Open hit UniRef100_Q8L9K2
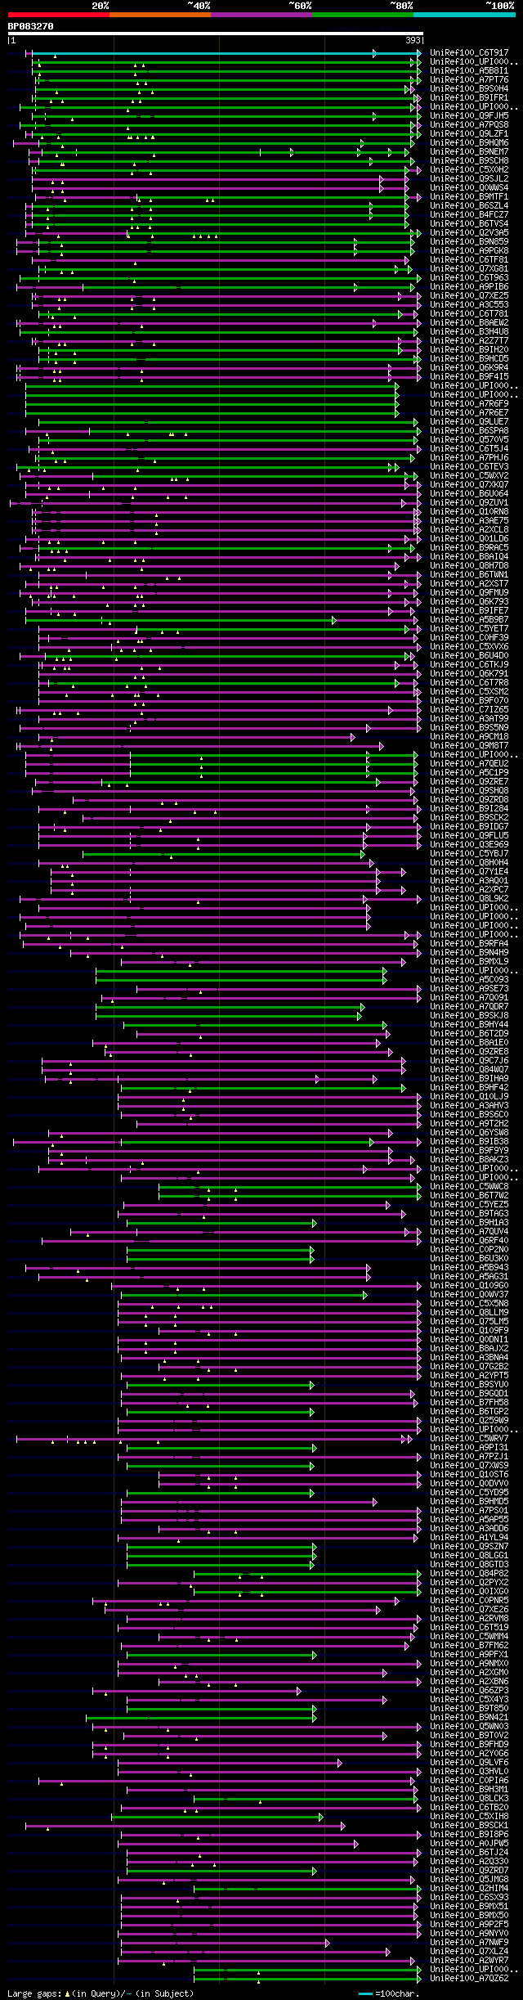The width and height of the screenshot is (523, 2000). coord(470,899)
